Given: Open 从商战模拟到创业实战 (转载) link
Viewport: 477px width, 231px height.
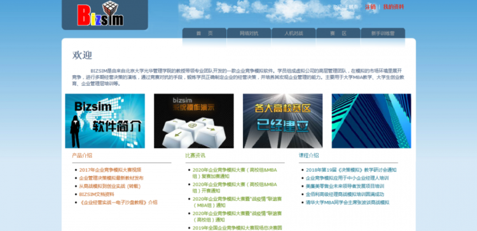Looking at the screenshot, I should click(110, 186).
